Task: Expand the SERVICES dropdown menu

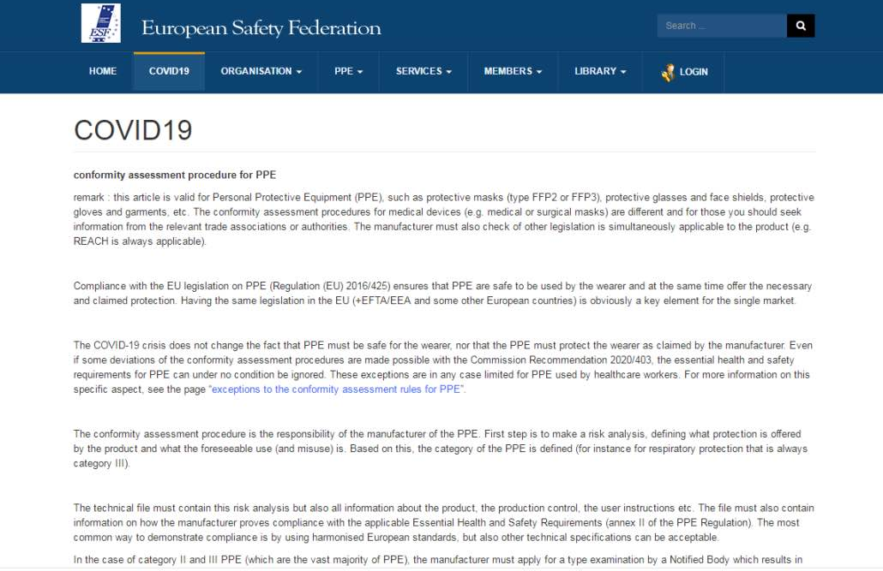Action: (x=423, y=72)
